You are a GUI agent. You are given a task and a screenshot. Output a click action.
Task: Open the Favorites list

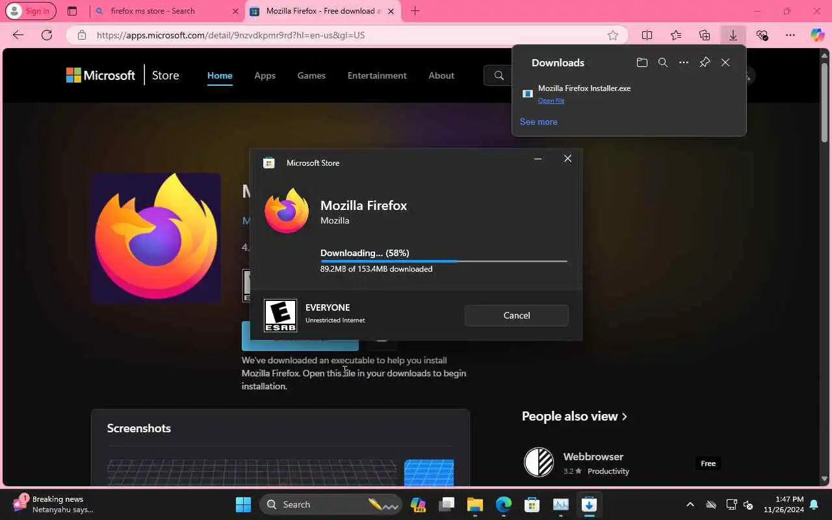point(676,35)
